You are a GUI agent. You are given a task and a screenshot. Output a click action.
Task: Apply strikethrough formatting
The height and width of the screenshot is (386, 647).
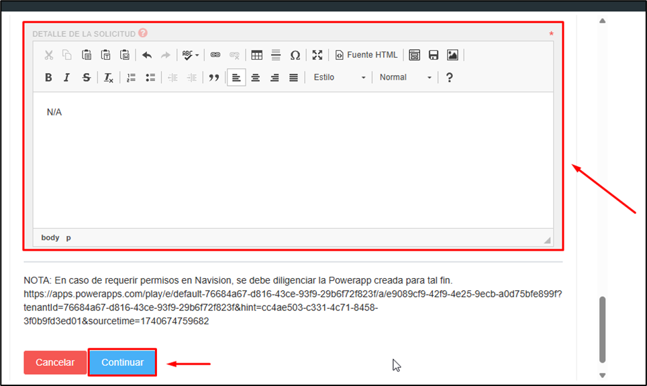86,78
